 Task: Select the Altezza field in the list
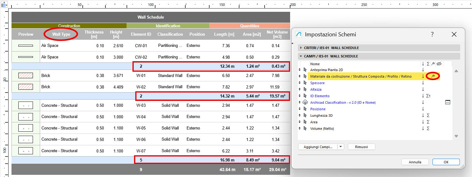click(x=316, y=89)
